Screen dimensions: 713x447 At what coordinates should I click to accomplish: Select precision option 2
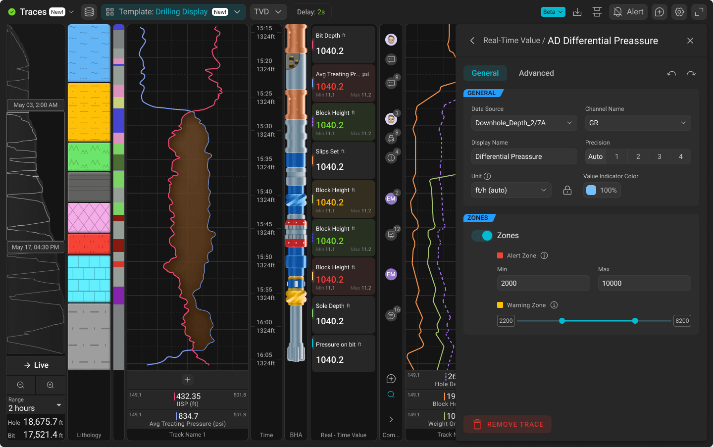click(638, 156)
